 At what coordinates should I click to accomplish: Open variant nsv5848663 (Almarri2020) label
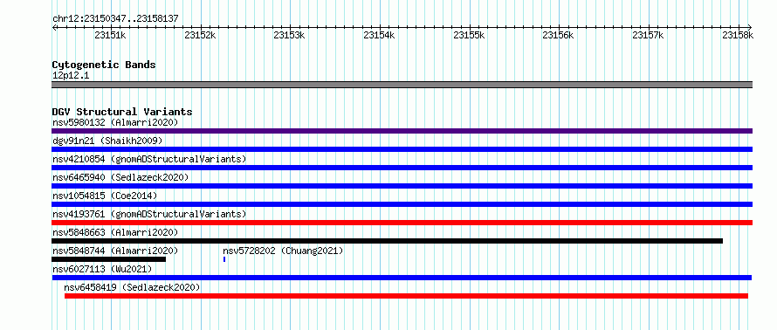(115, 232)
